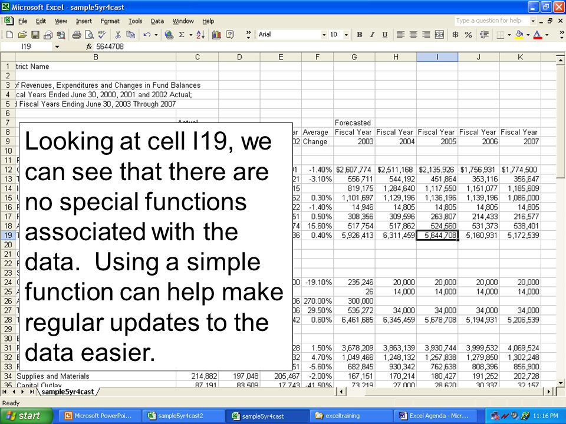566x424 pixels.
Task: Open the Format menu
Action: (x=110, y=21)
